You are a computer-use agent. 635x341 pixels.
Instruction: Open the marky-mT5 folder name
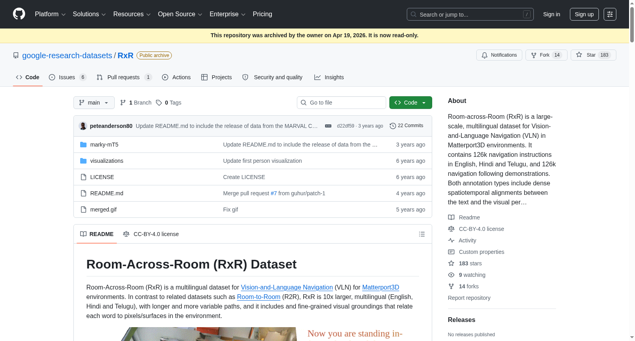coord(104,145)
